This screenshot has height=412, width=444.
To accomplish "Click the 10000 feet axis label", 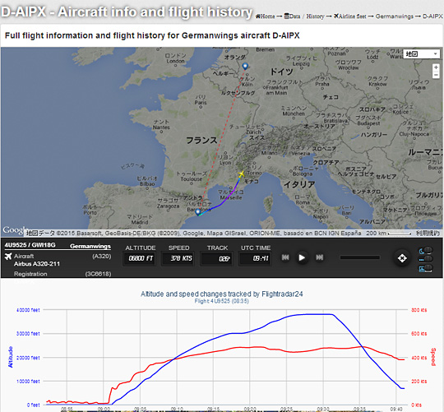I will (28, 382).
